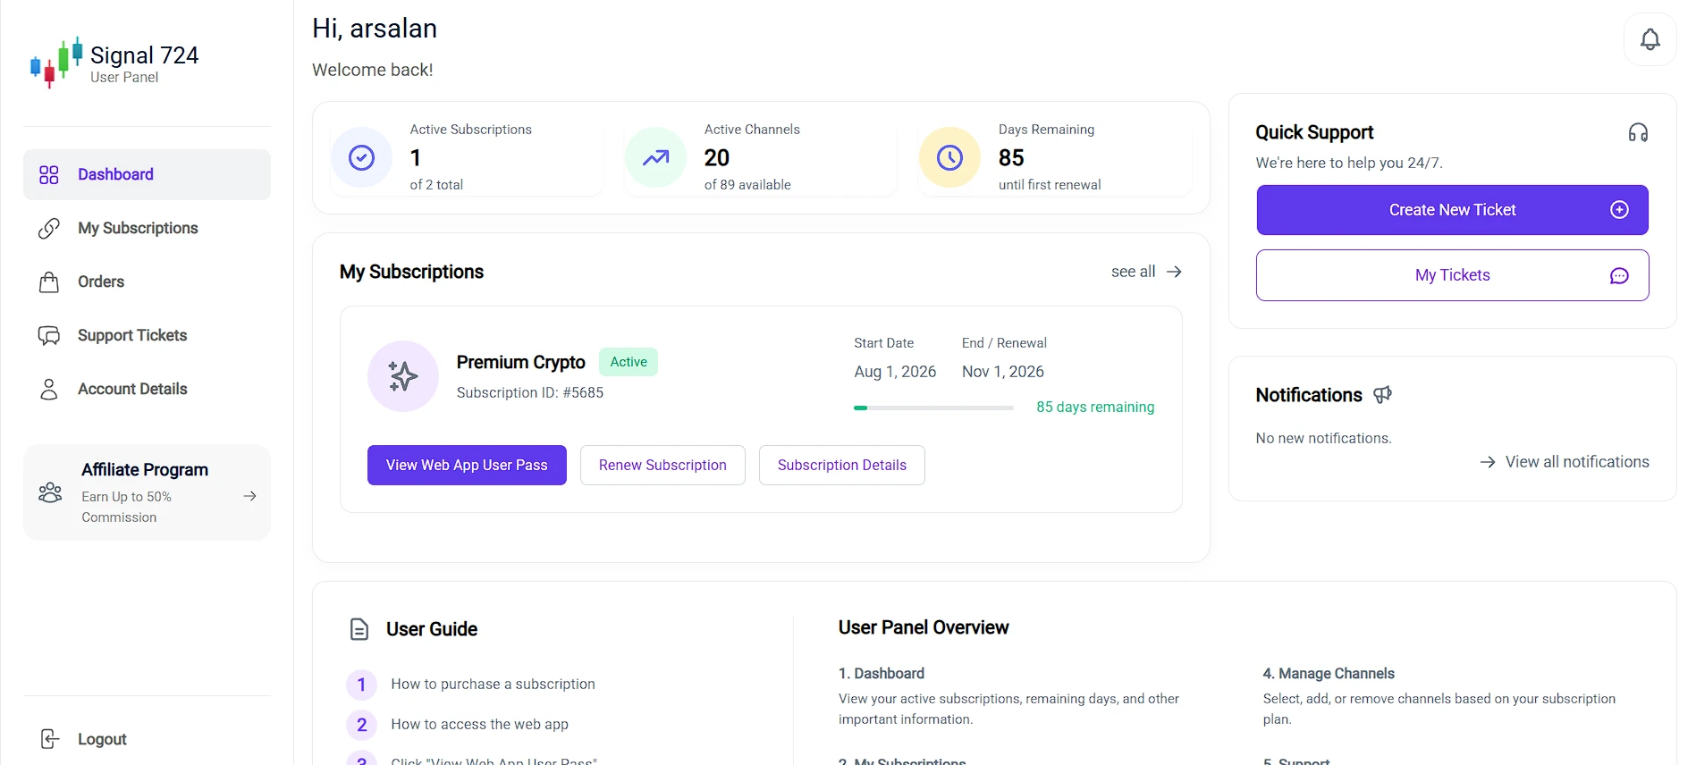This screenshot has height=765, width=1696.
Task: Click the Renew Subscription button
Action: [662, 465]
